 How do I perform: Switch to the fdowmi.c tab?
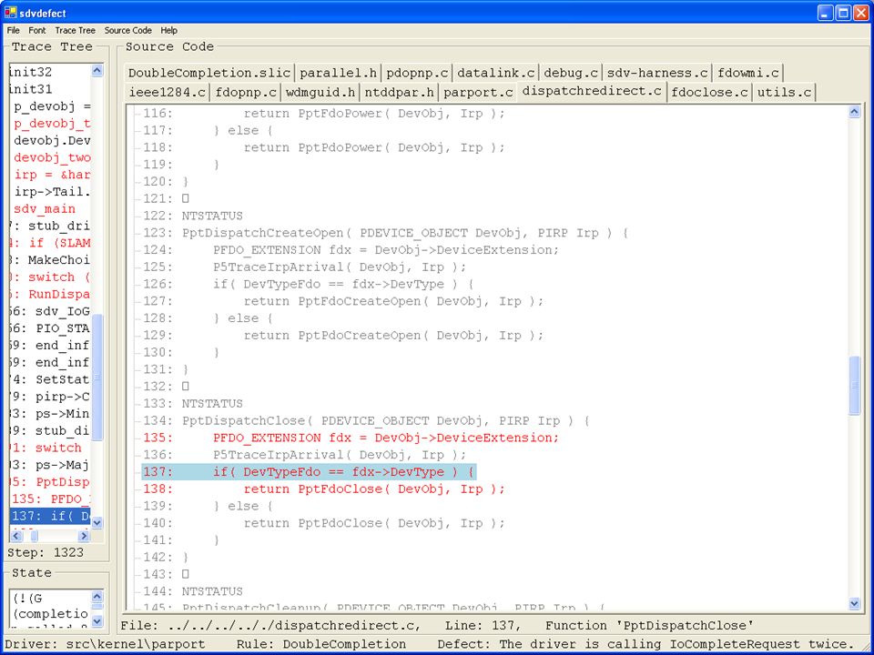(x=748, y=73)
